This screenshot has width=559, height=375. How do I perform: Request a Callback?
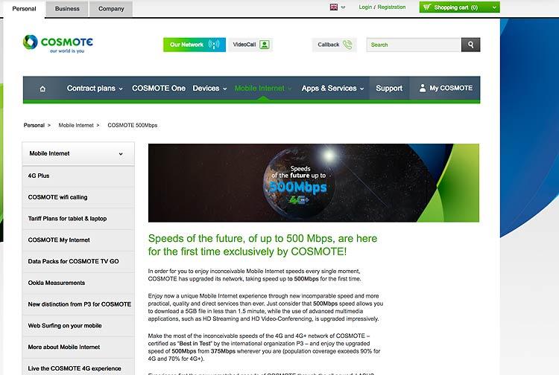point(334,45)
